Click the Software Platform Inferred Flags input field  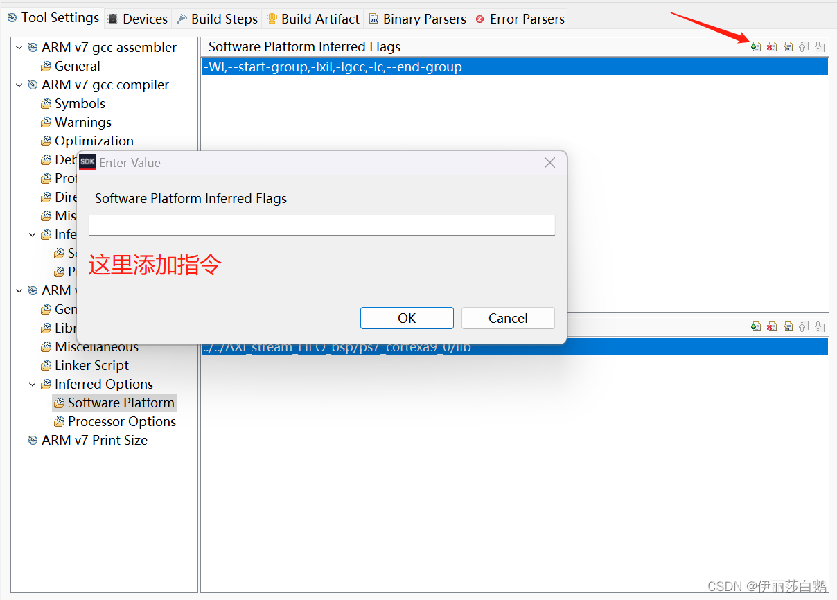pyautogui.click(x=321, y=224)
